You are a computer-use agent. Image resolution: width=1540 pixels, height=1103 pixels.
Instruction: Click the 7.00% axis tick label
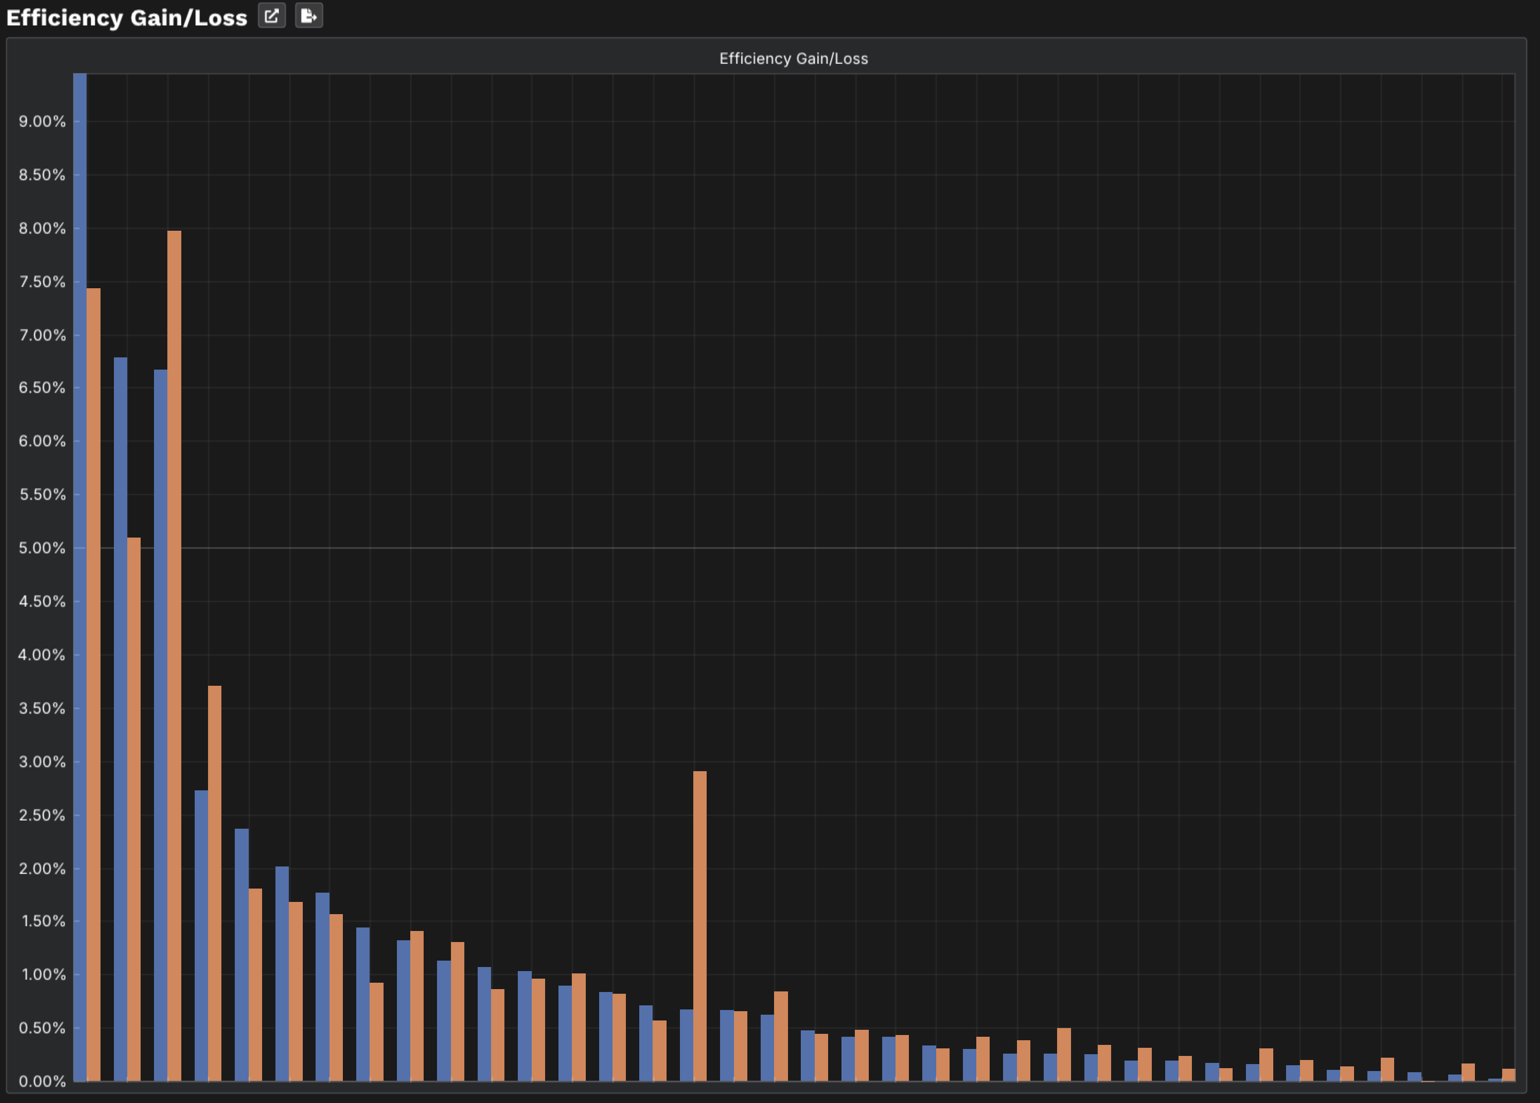coord(42,334)
